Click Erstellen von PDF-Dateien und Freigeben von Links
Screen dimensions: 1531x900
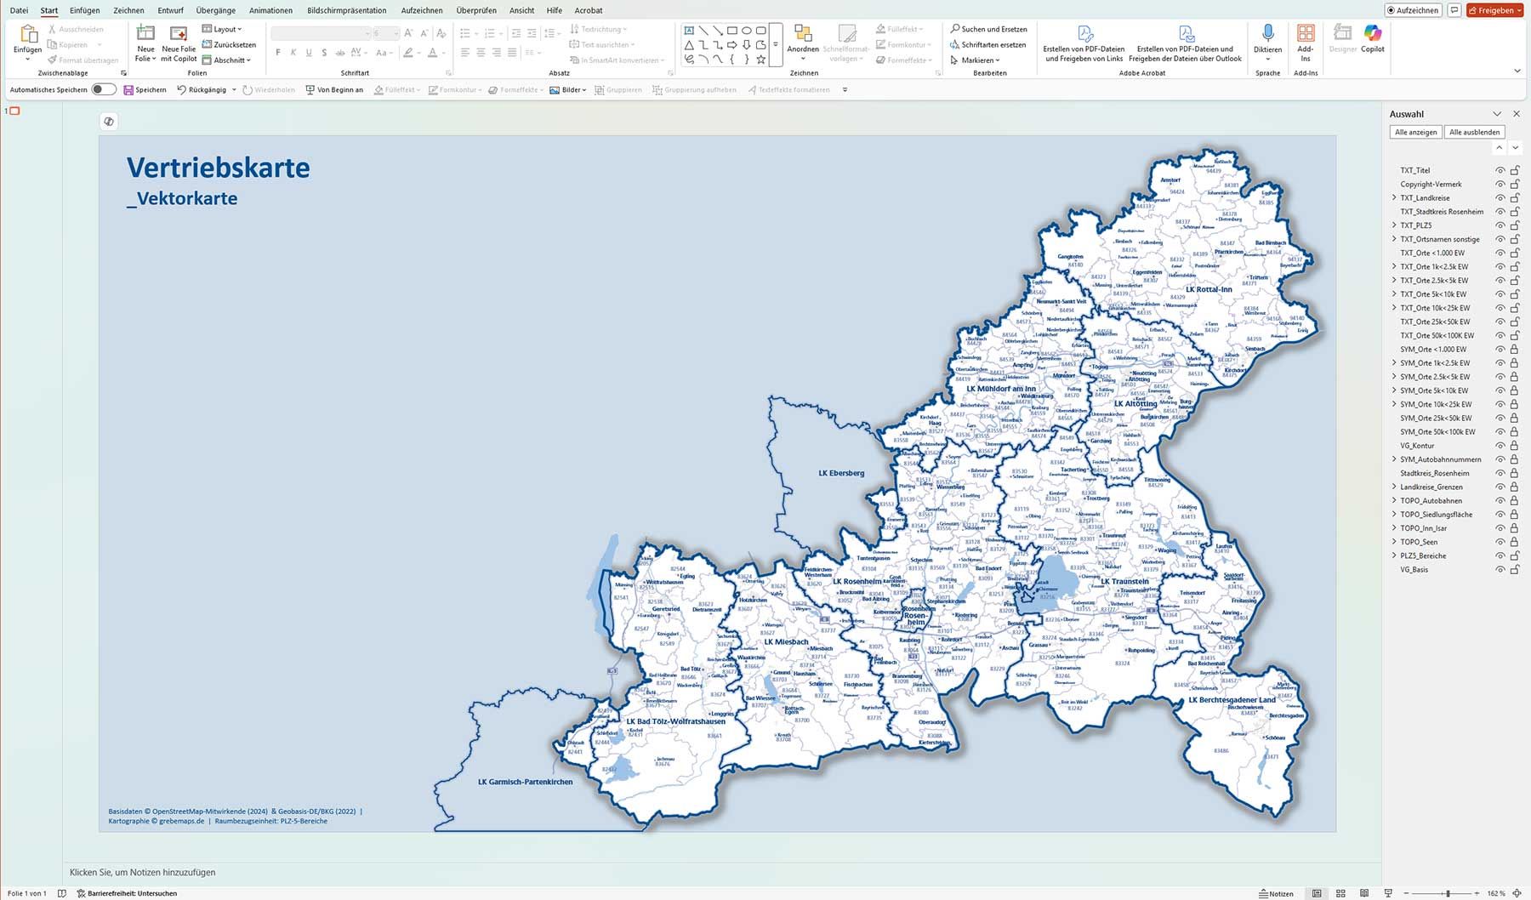(1084, 43)
